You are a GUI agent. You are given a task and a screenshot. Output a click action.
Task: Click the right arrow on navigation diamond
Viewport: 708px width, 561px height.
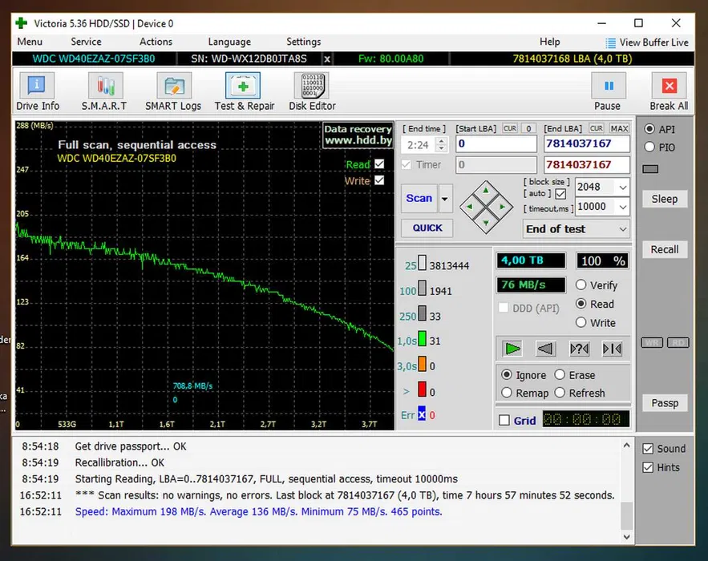coord(502,207)
